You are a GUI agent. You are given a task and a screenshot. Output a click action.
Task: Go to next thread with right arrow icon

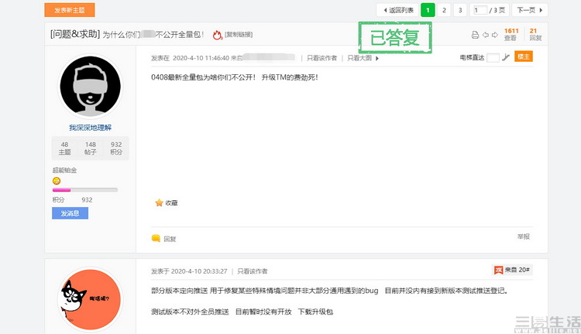495,35
